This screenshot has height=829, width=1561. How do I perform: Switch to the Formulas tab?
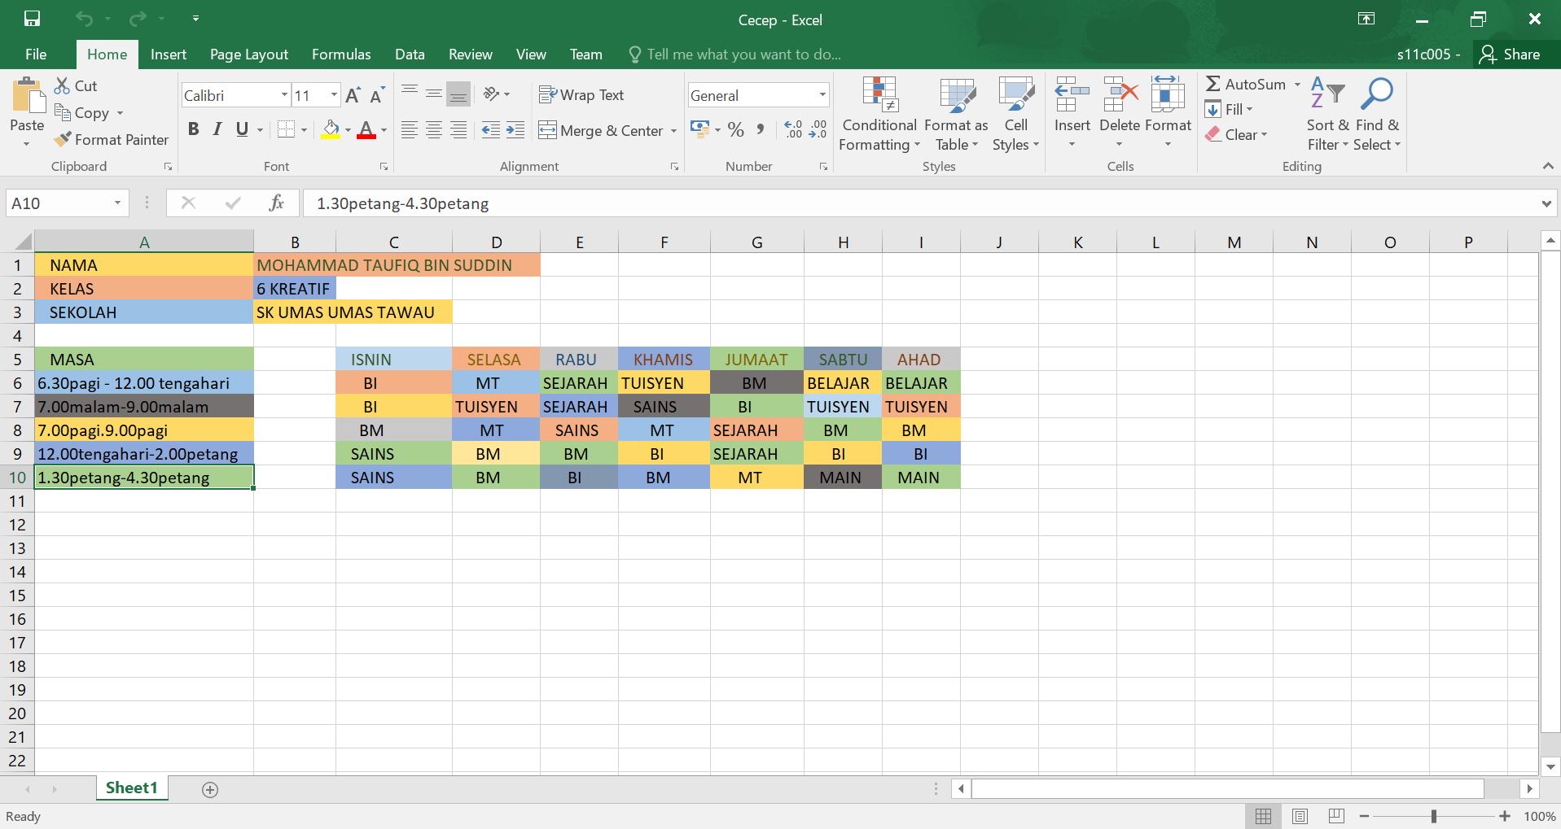341,55
